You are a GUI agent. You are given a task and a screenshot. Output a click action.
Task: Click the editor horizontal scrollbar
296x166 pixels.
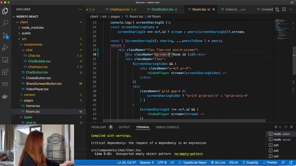[184, 120]
